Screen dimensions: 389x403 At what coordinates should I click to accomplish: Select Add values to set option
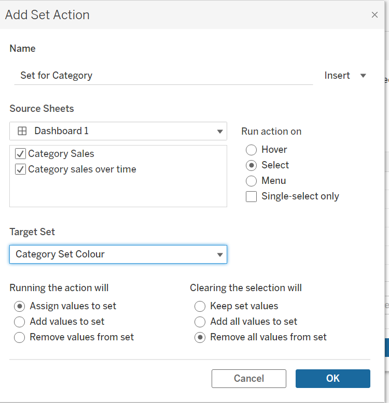point(20,322)
